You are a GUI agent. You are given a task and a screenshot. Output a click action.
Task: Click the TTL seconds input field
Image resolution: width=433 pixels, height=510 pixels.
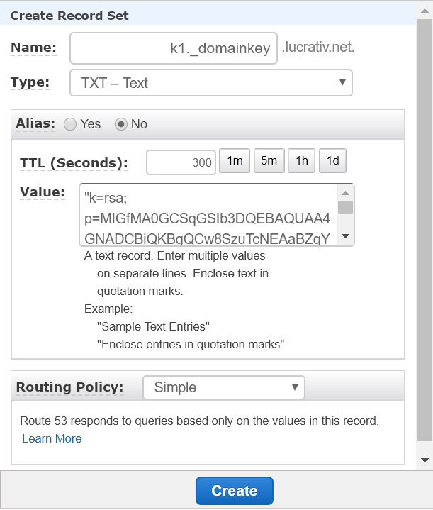point(181,162)
